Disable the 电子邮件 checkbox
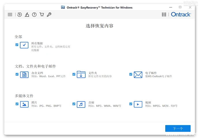 131,74
